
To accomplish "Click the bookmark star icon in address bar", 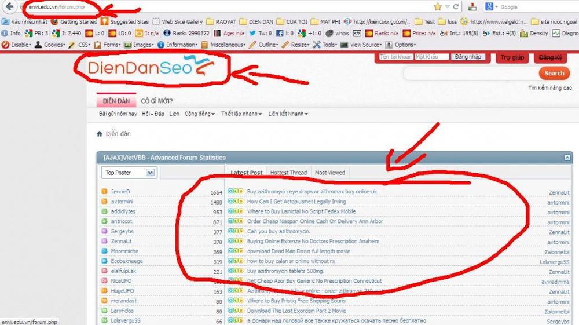I will pyautogui.click(x=438, y=6).
